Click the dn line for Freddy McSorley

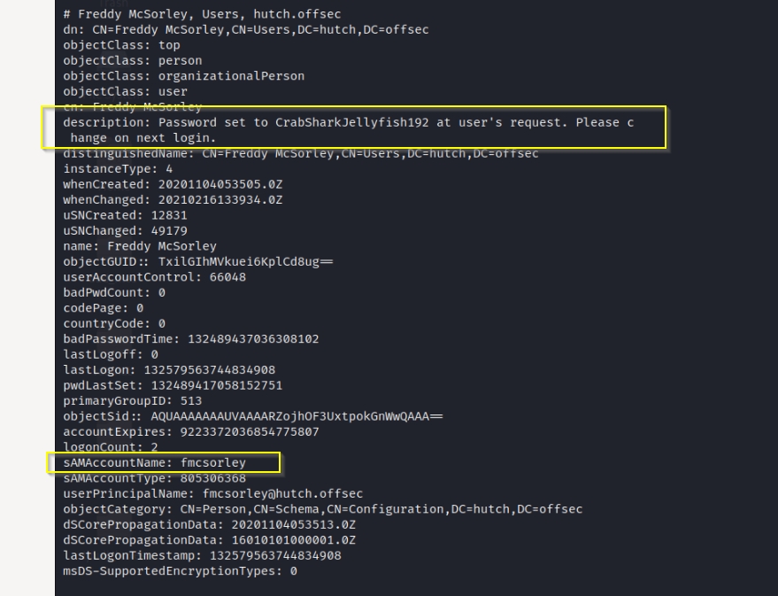coord(245,29)
